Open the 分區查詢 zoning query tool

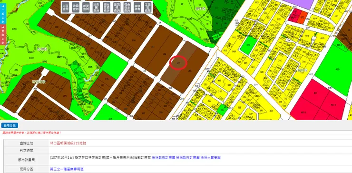click(x=66, y=8)
